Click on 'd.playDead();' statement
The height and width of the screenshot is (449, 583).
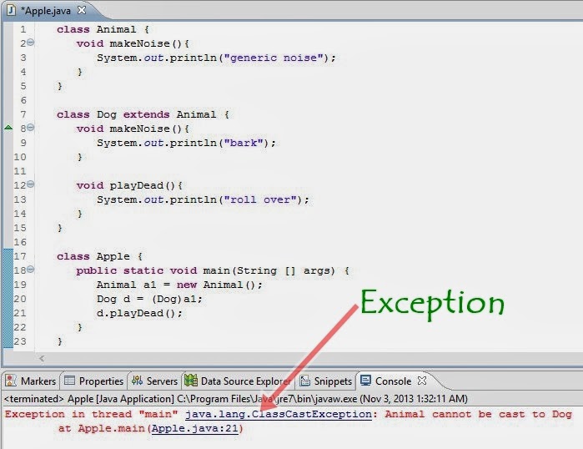pos(139,313)
